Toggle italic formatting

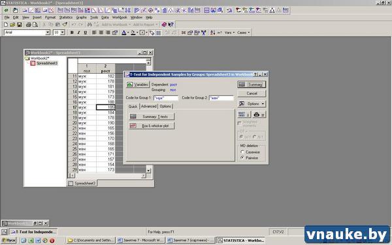78,33
